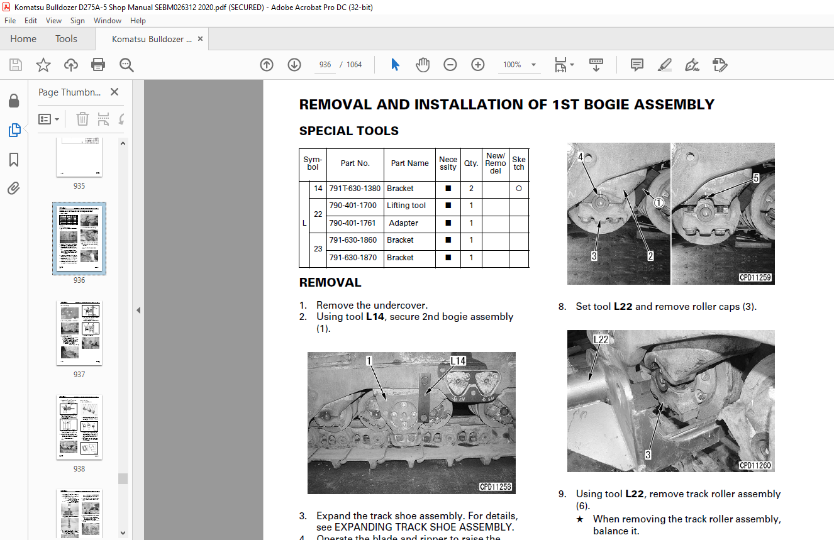The height and width of the screenshot is (540, 834).
Task: Select page 935 thumbnail
Action: 79,157
